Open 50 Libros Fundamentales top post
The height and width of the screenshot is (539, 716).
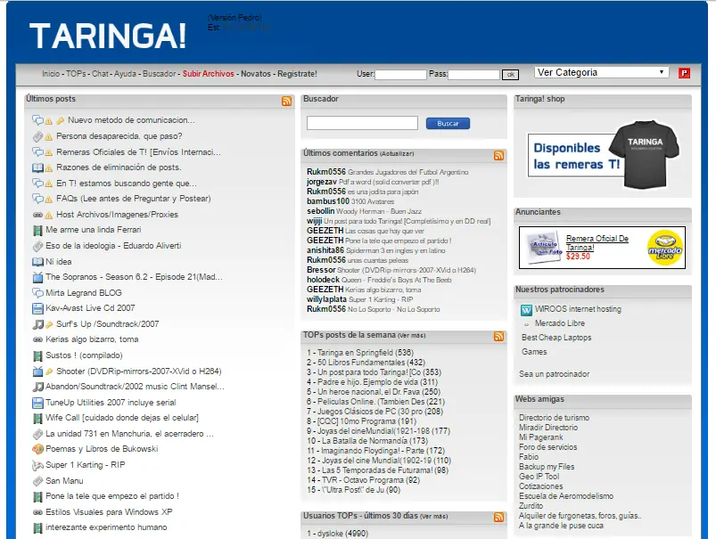tap(366, 363)
